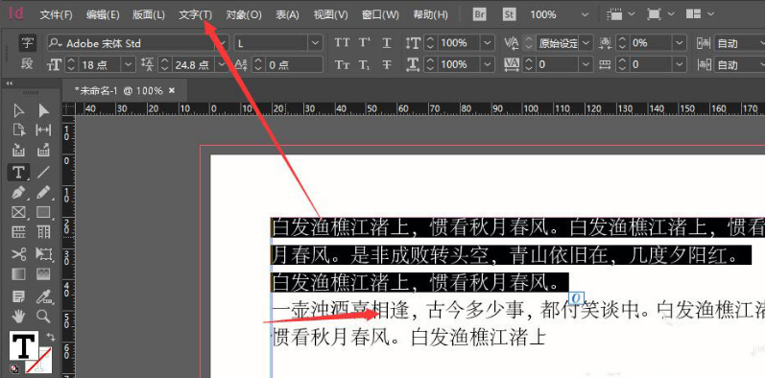The height and width of the screenshot is (378, 766).
Task: Toggle All Caps (TT) formatting
Action: (x=342, y=43)
